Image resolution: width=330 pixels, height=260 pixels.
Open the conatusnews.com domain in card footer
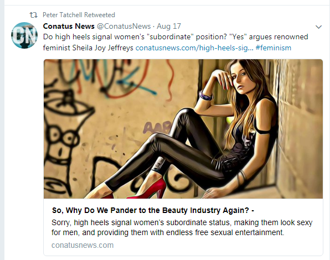click(82, 245)
